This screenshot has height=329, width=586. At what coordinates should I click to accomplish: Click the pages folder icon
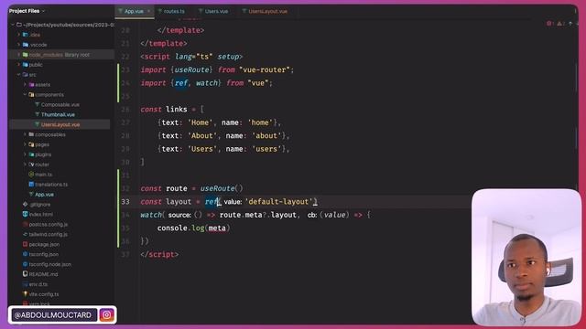pos(31,144)
